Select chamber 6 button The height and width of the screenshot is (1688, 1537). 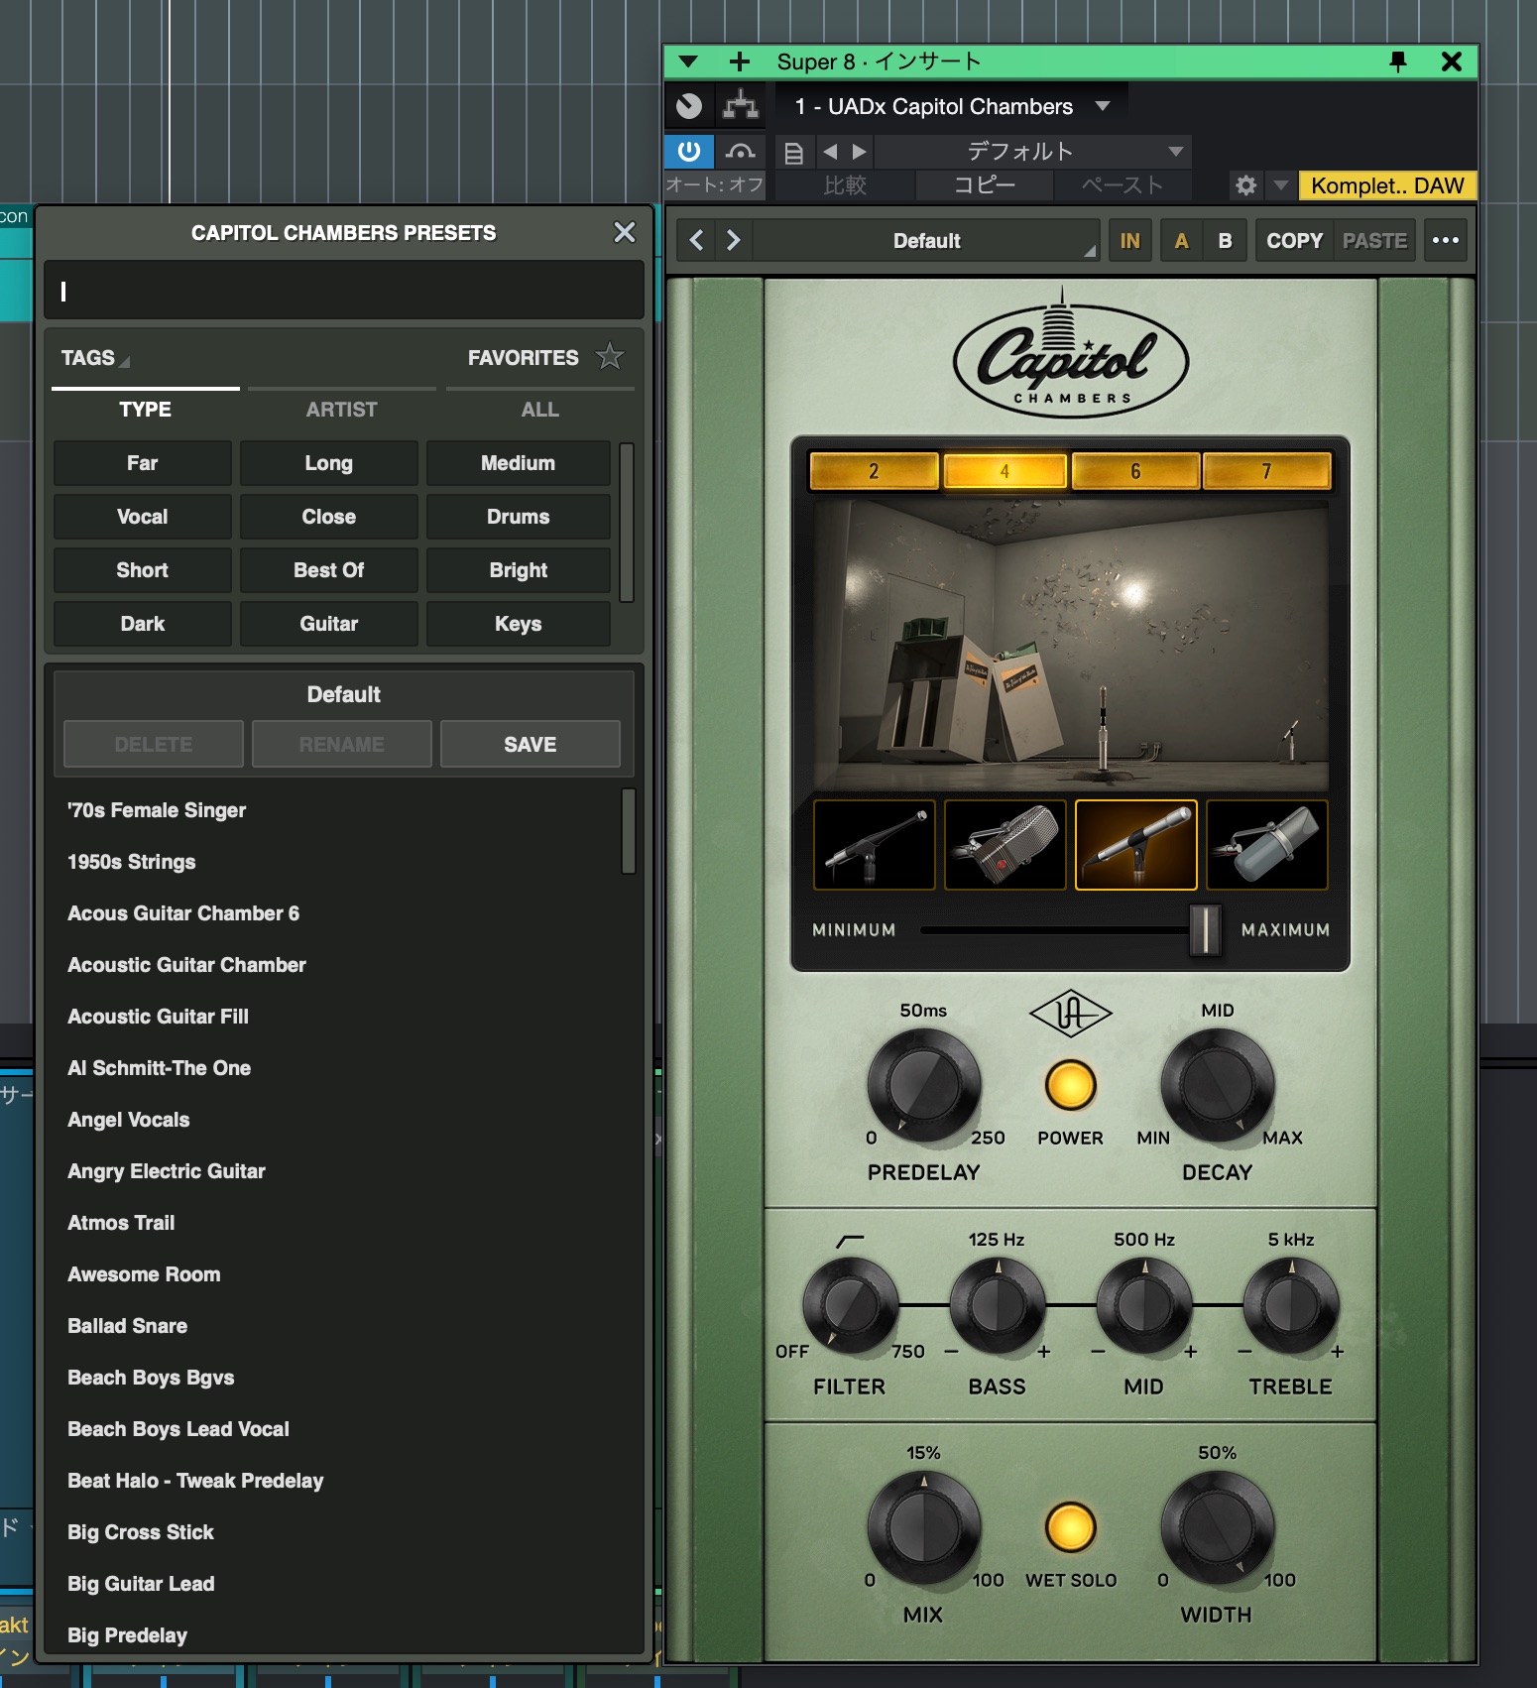coord(1135,471)
